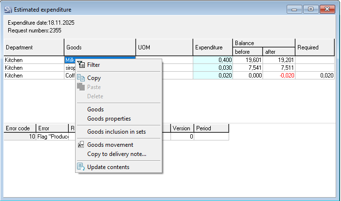
Task: Choose Copy to delivery note option
Action: (116, 154)
